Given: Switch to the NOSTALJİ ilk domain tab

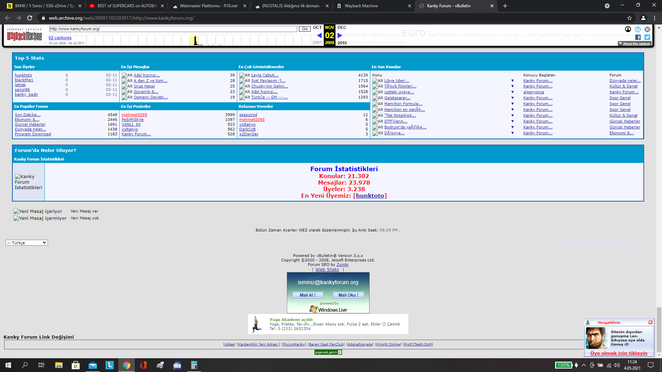Looking at the screenshot, I should [x=291, y=6].
